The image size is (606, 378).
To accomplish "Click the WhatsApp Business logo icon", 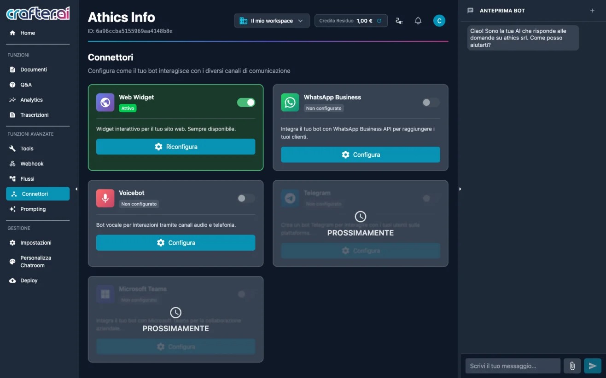I will point(290,103).
